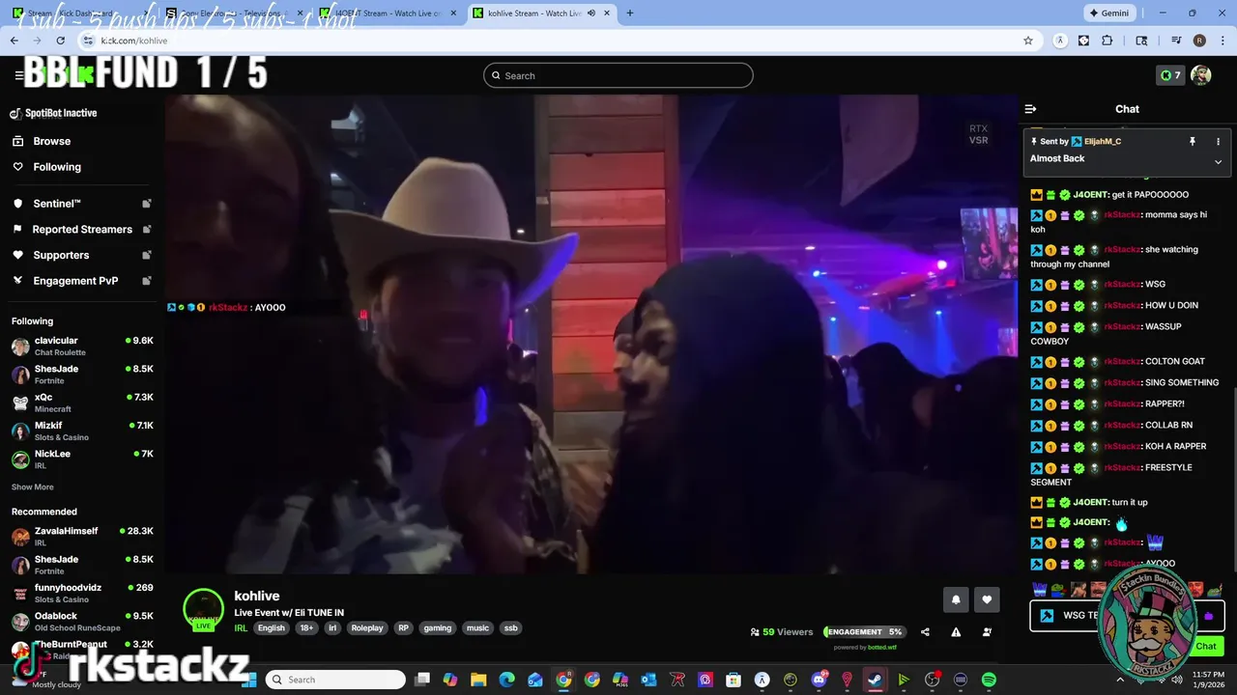Select the 18+ tag

click(x=306, y=628)
